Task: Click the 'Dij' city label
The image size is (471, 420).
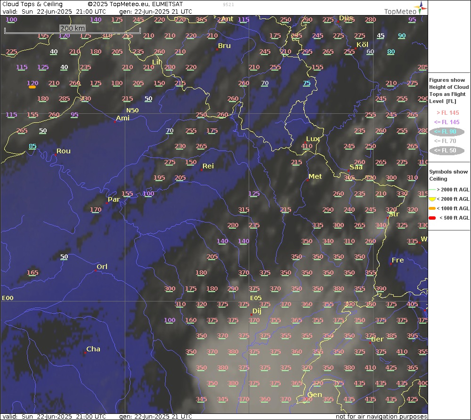Action: pos(257,311)
